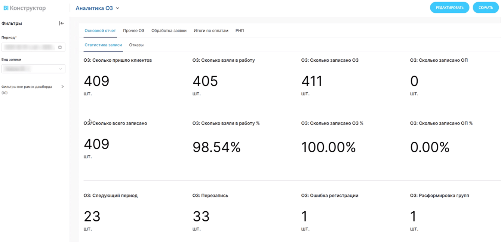Image resolution: width=501 pixels, height=242 pixels.
Task: Click the Период date range field
Action: [30, 47]
